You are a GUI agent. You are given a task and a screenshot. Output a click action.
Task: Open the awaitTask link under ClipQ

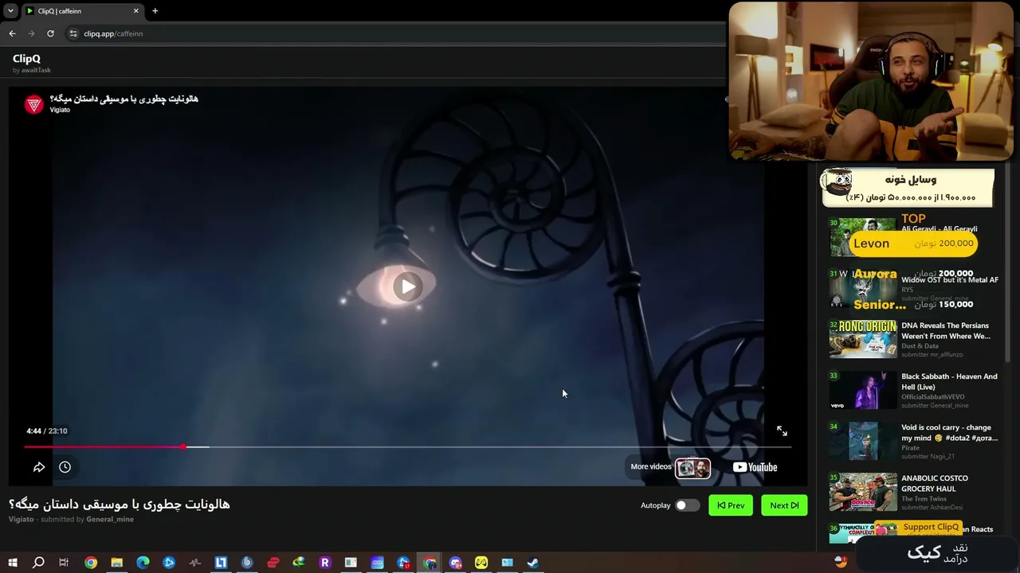(36, 70)
